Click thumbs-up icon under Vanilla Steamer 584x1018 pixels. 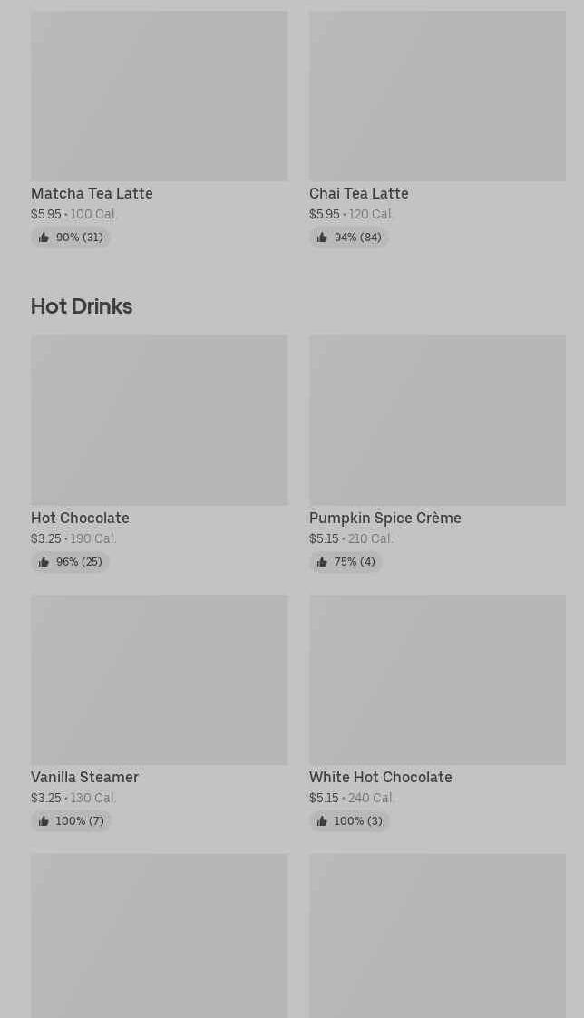[x=44, y=821]
